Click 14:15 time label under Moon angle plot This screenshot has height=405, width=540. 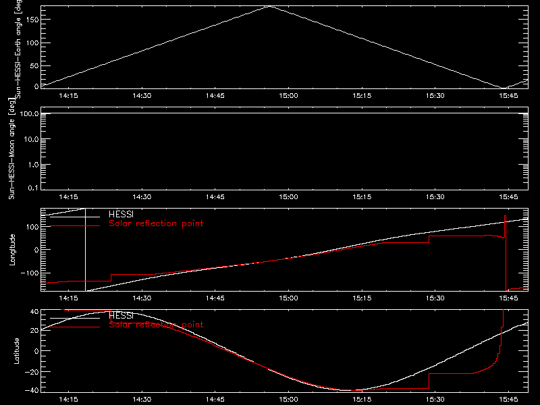(x=69, y=197)
